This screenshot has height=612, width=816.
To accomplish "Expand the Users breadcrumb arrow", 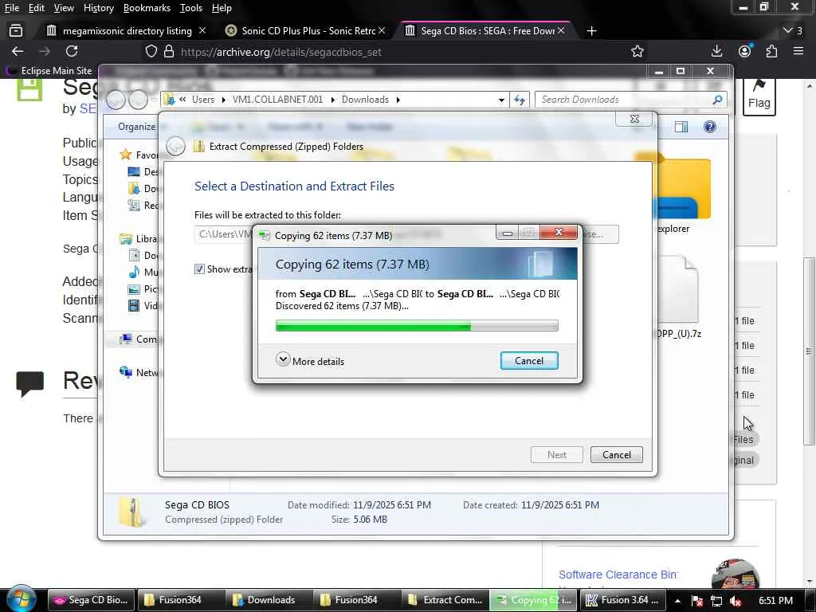I will coord(223,100).
